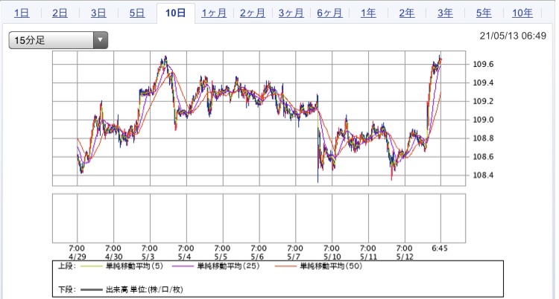Click the 下段 legend label
Image resolution: width=559 pixels, height=299 pixels.
click(x=66, y=289)
